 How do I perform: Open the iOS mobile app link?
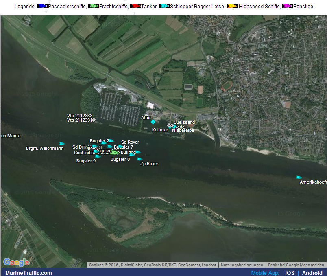[x=290, y=273]
